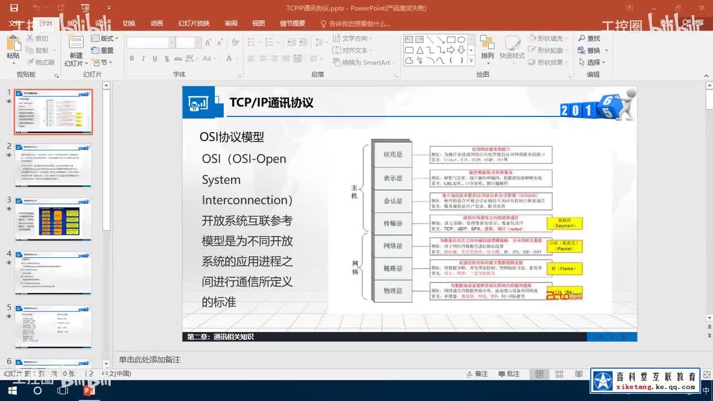
Task: Open the Change Case (Aa) dropdown
Action: [x=209, y=58]
